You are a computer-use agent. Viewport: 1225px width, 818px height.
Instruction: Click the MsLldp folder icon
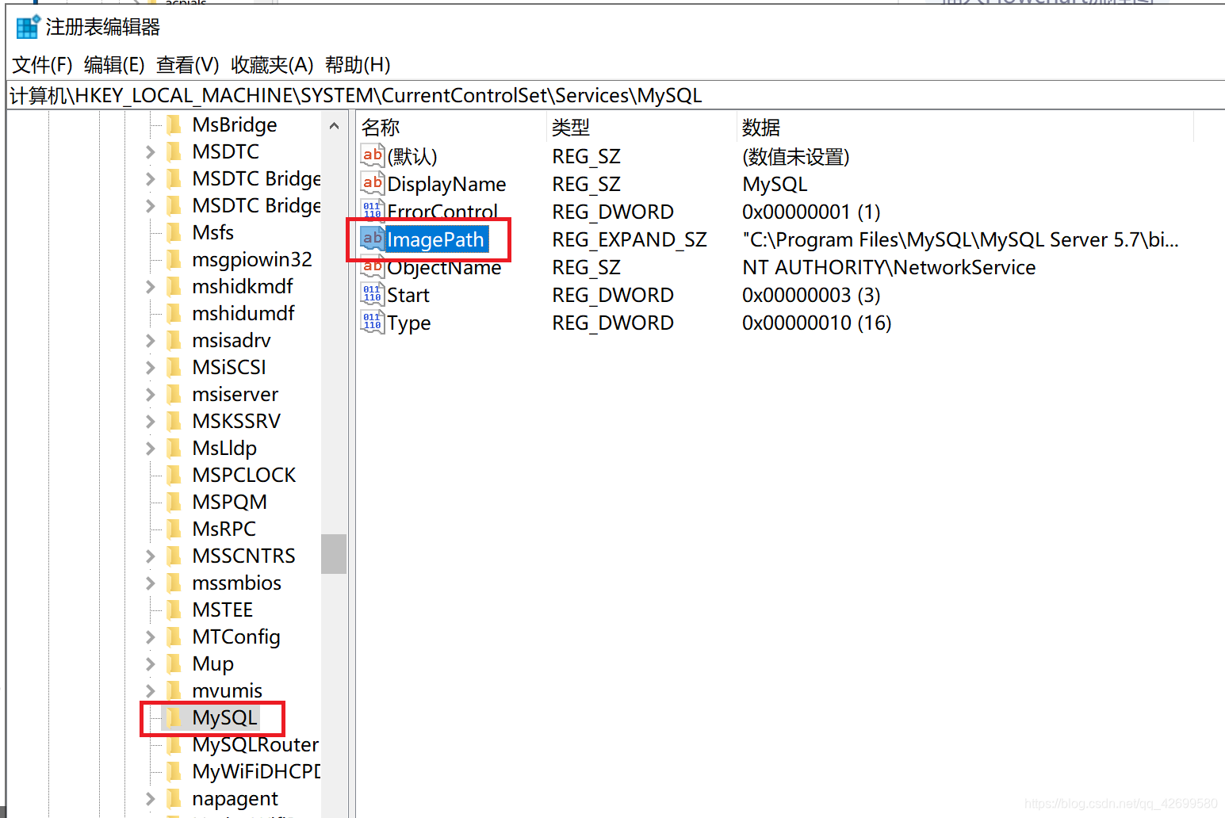174,448
